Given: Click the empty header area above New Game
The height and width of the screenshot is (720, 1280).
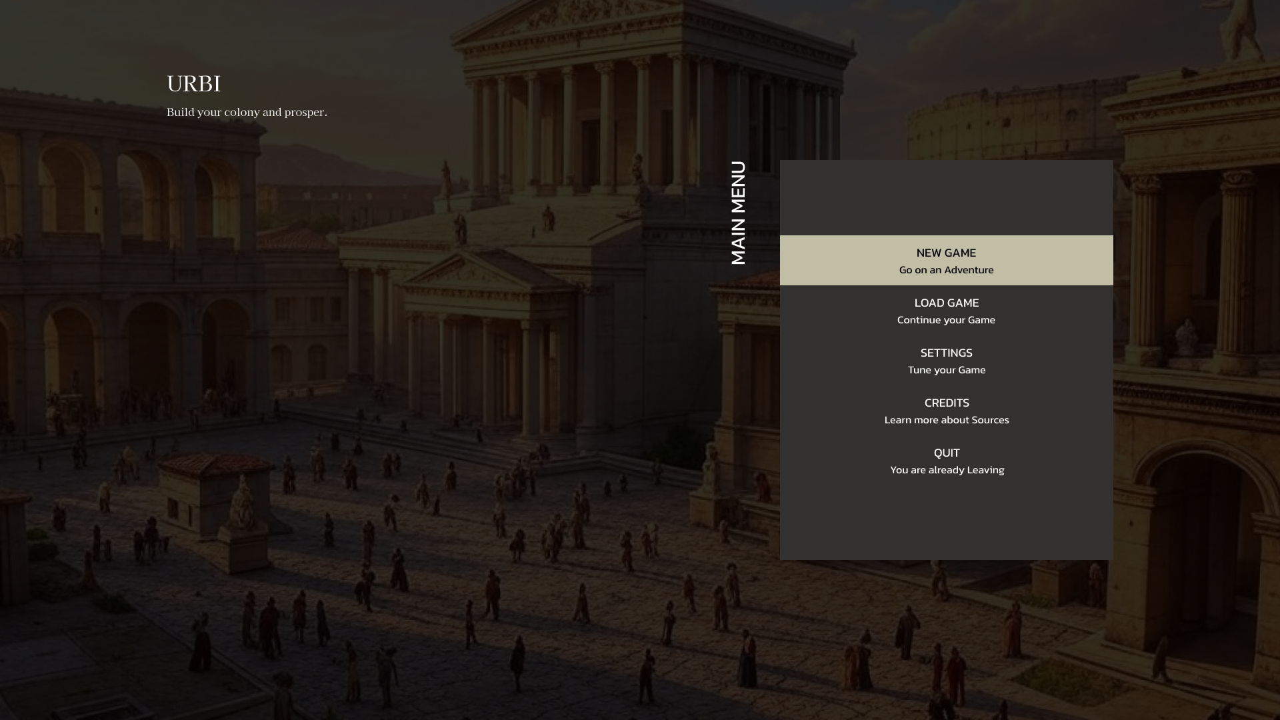Looking at the screenshot, I should [946, 197].
